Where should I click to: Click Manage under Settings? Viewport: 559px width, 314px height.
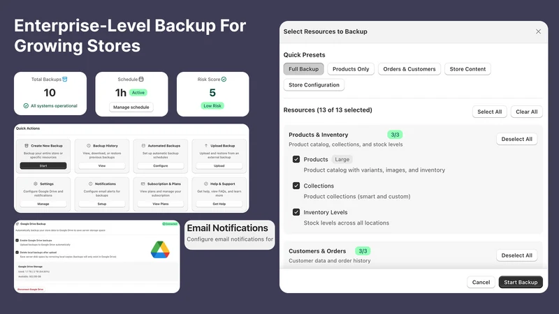pyautogui.click(x=43, y=204)
